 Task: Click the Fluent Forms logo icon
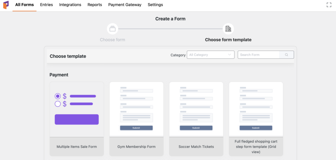tap(6, 5)
